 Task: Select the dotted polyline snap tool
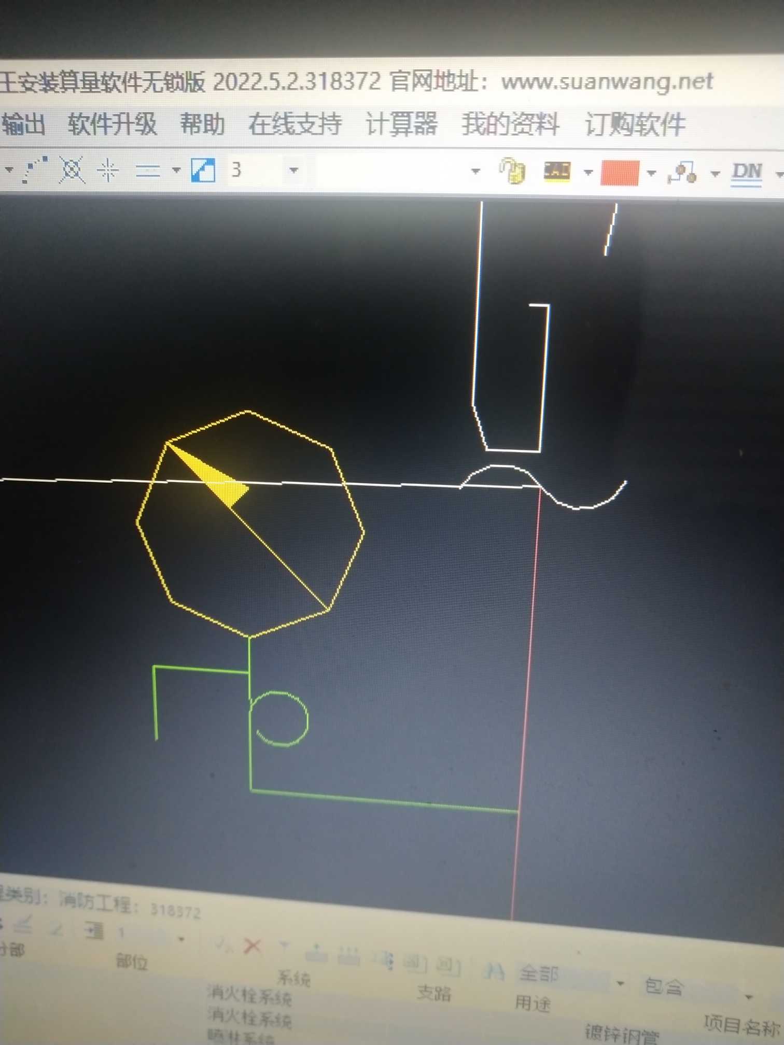pos(35,170)
